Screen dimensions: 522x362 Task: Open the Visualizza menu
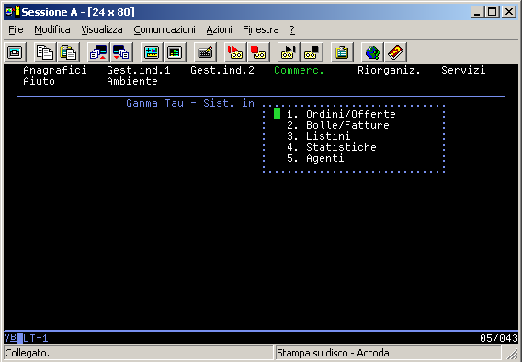[x=102, y=29]
